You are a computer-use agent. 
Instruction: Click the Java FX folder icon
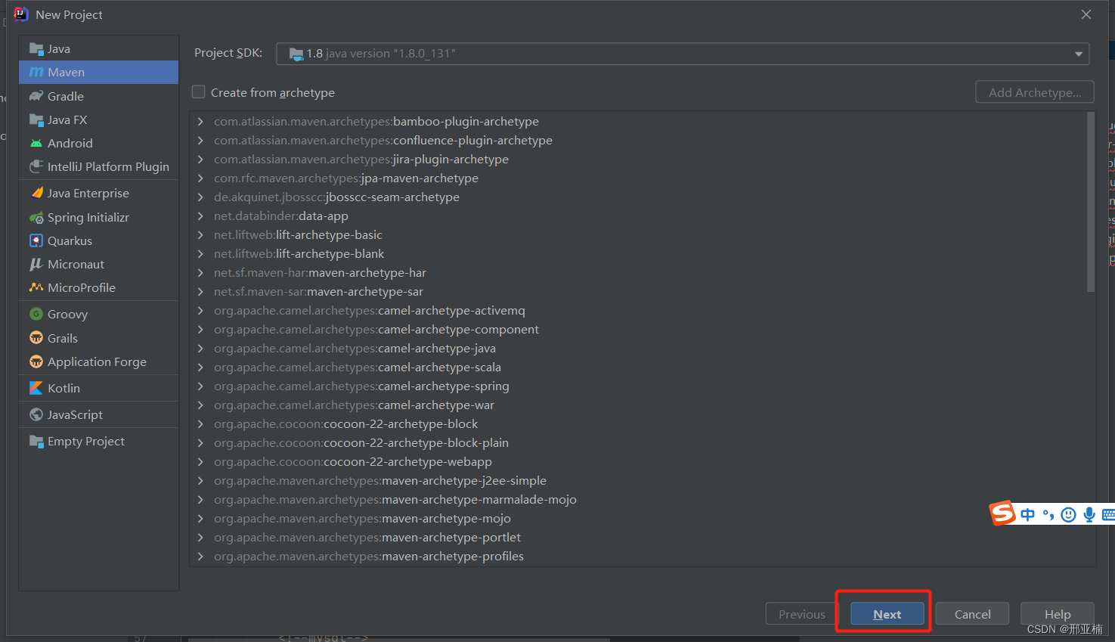(x=36, y=120)
